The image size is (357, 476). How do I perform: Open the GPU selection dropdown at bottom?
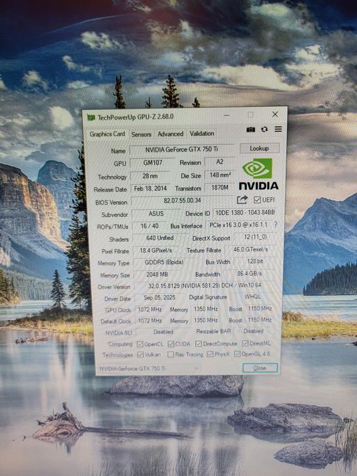pyautogui.click(x=149, y=369)
